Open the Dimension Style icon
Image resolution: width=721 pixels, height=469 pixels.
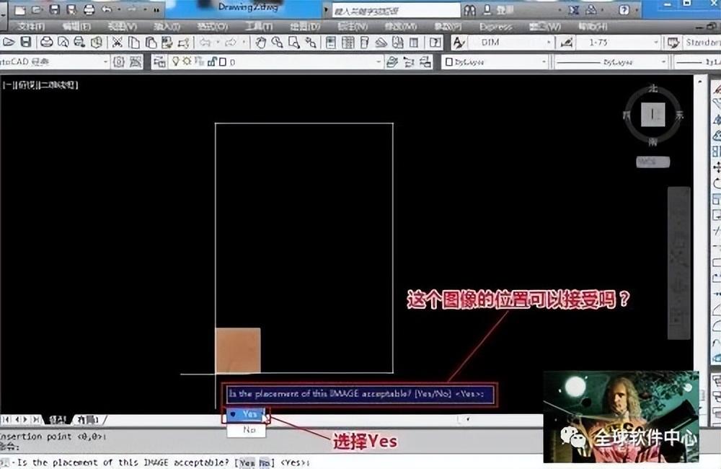(x=567, y=43)
